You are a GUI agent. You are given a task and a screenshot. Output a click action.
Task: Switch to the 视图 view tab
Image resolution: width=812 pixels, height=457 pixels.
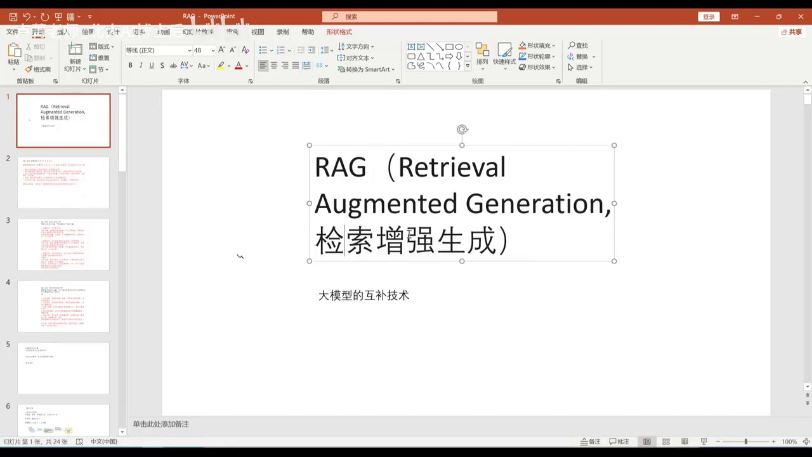point(258,32)
